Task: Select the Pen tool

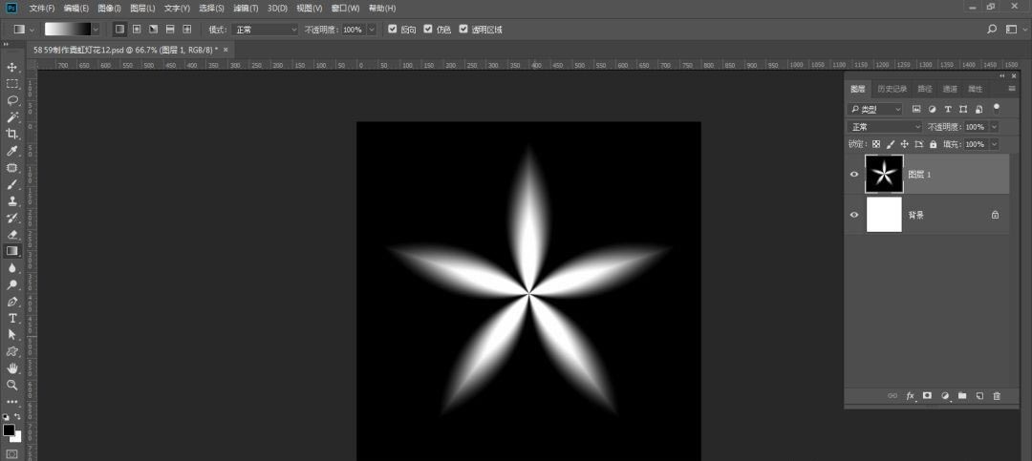Action: pyautogui.click(x=11, y=302)
